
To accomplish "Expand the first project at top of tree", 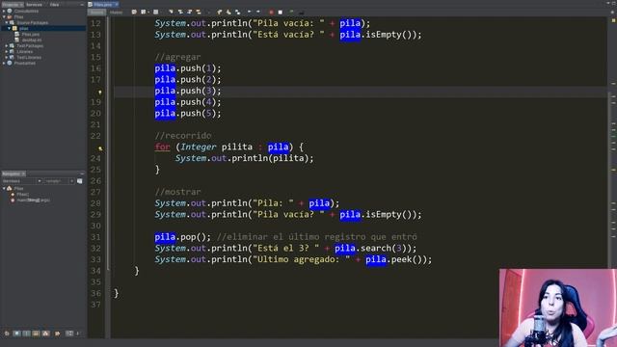I will pos(4,11).
